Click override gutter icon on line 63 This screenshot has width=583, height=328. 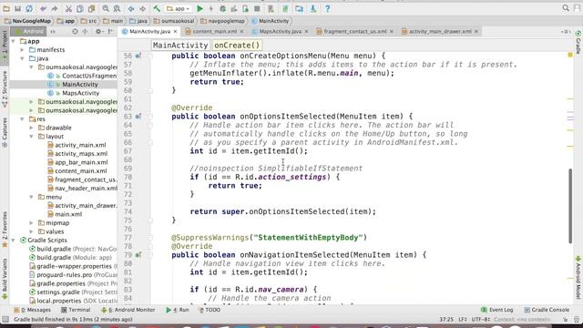coord(138,117)
